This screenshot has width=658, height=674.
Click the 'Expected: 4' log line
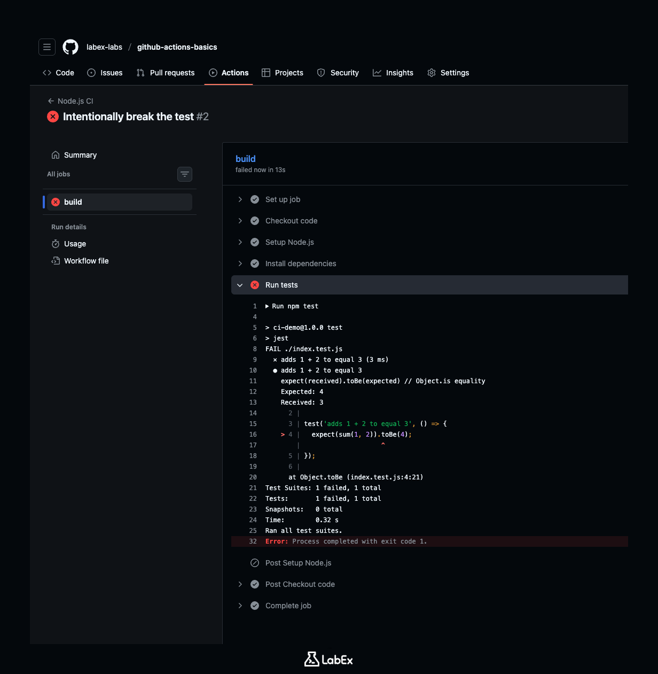click(302, 392)
